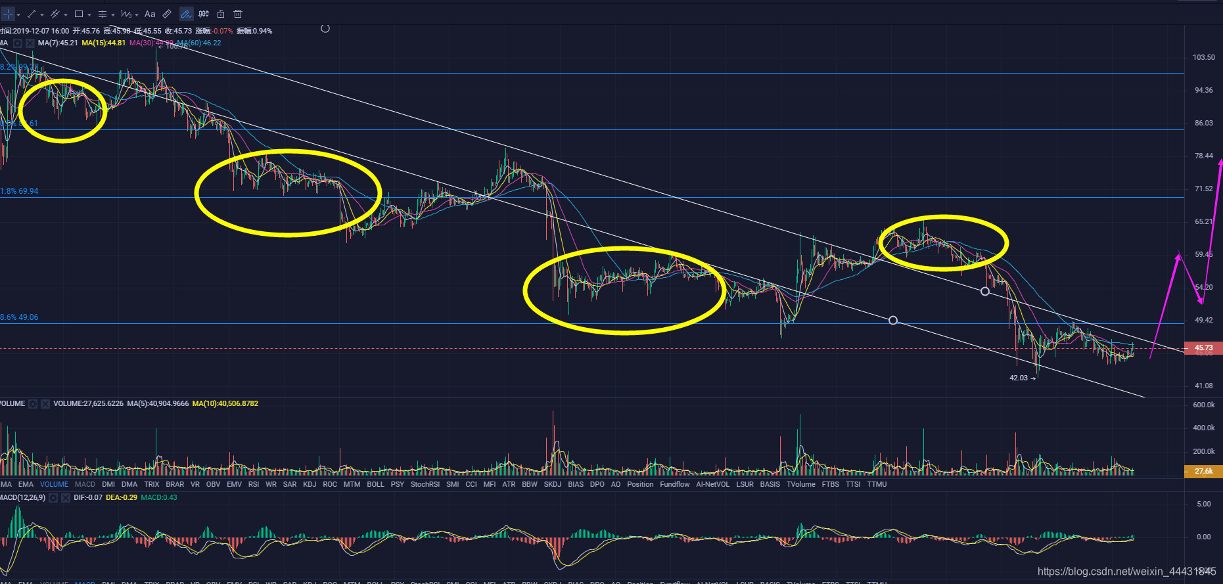This screenshot has width=1223, height=584.
Task: Toggle the continuous drawing pen mode
Action: (x=186, y=14)
